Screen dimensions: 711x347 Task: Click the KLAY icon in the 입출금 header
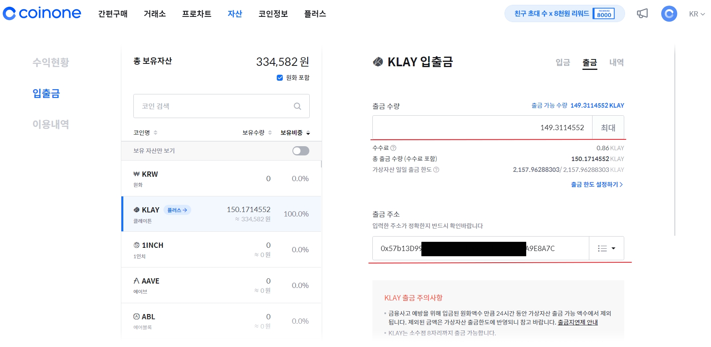click(378, 62)
